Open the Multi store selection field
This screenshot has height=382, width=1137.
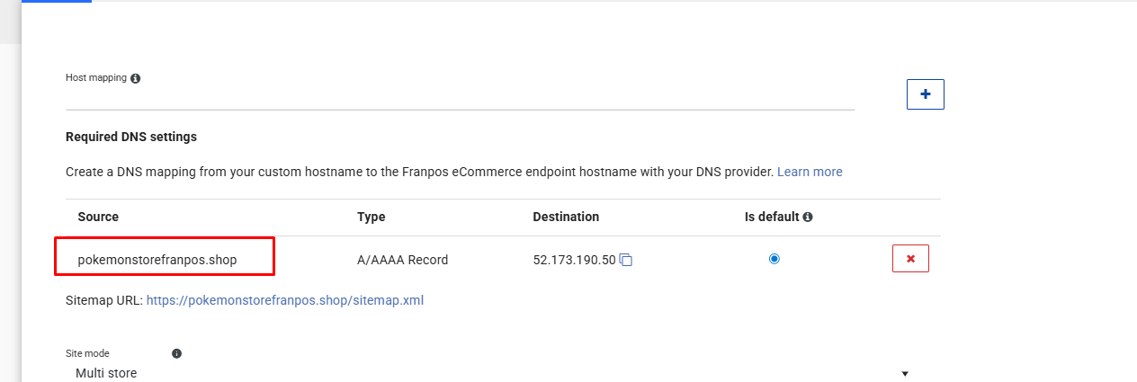point(450,373)
